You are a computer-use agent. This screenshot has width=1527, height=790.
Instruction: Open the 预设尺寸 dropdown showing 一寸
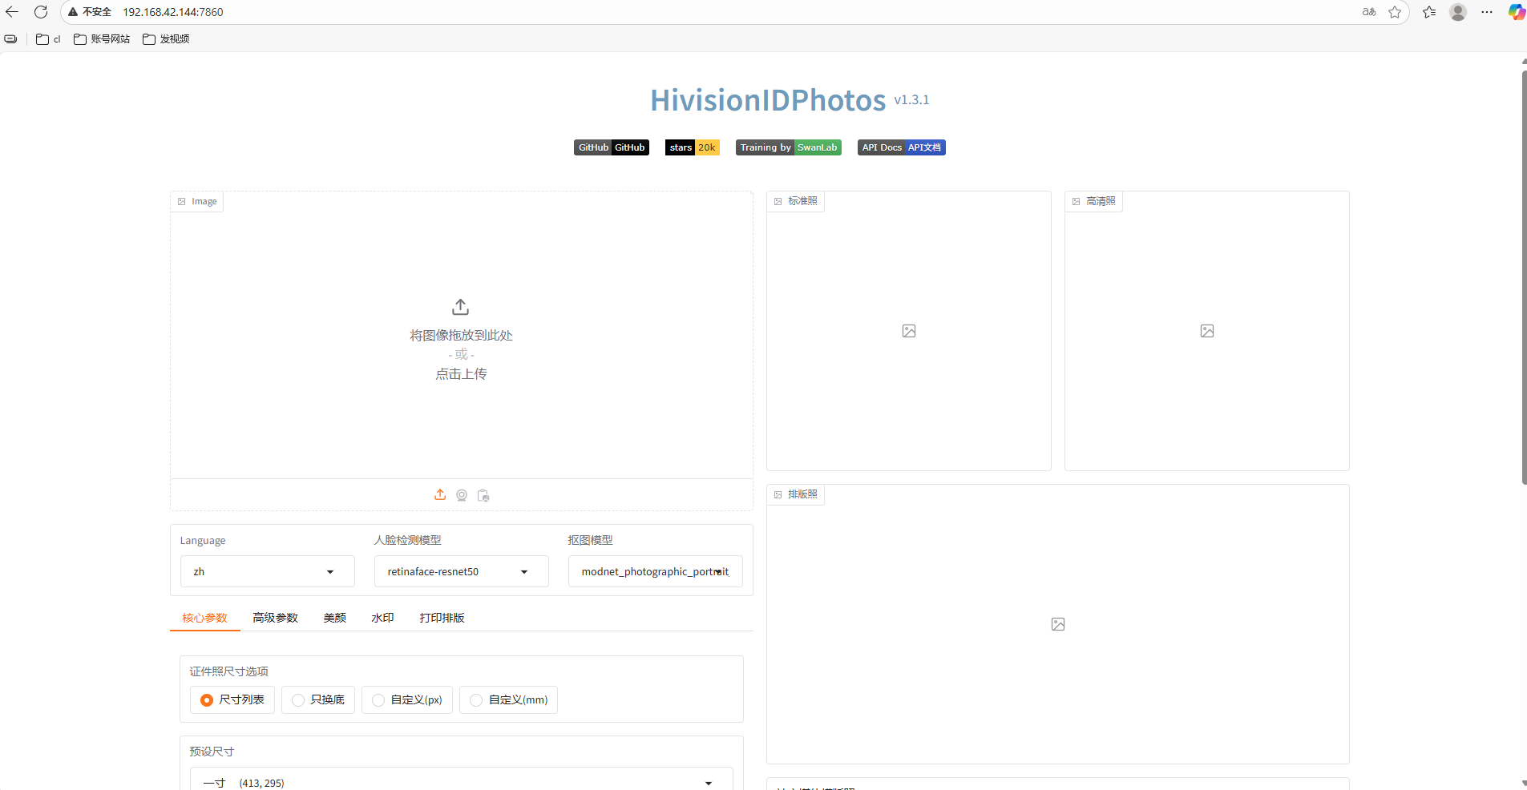460,781
